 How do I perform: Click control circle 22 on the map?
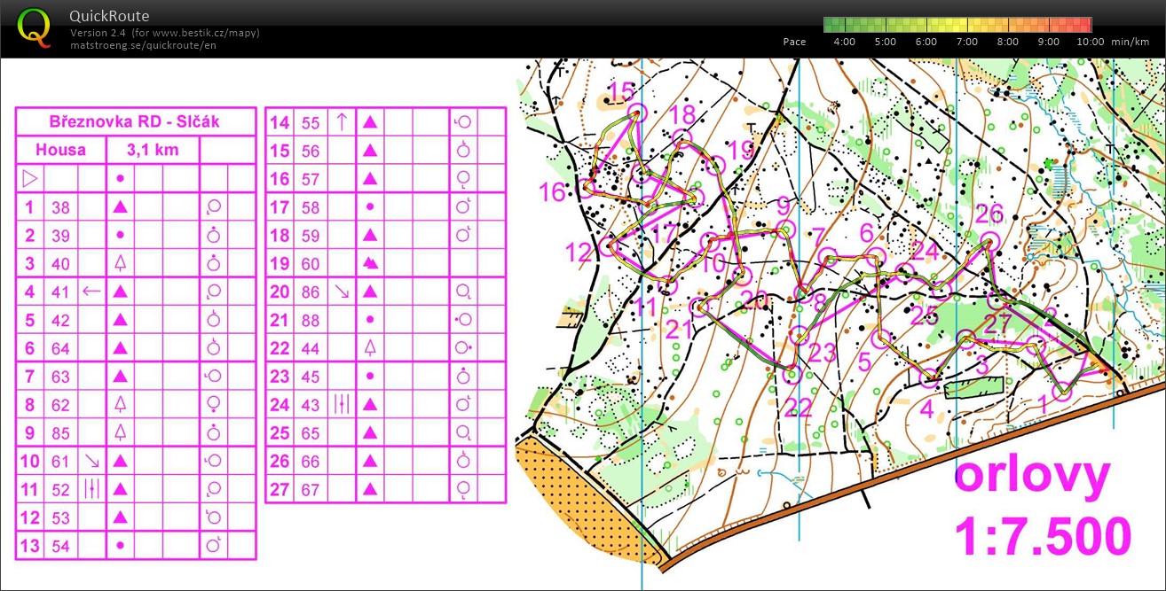pyautogui.click(x=792, y=375)
